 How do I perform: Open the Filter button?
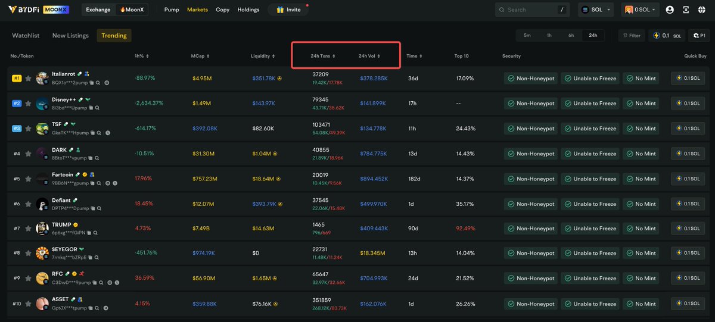tap(632, 36)
